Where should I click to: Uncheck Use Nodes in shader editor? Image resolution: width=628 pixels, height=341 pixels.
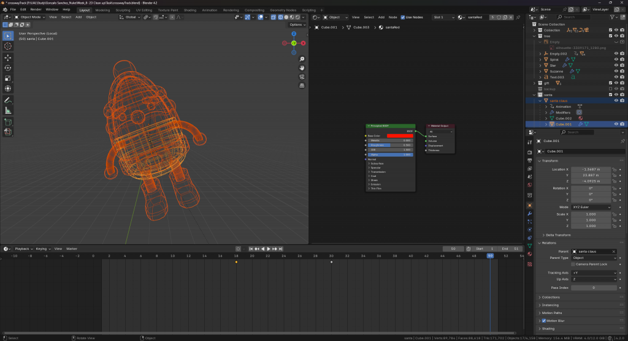(402, 17)
